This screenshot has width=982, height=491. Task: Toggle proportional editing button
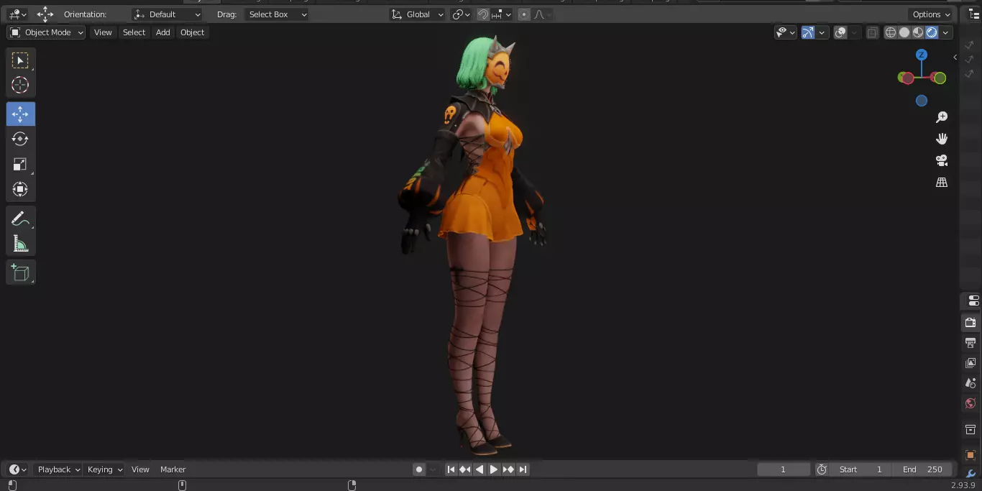[523, 14]
